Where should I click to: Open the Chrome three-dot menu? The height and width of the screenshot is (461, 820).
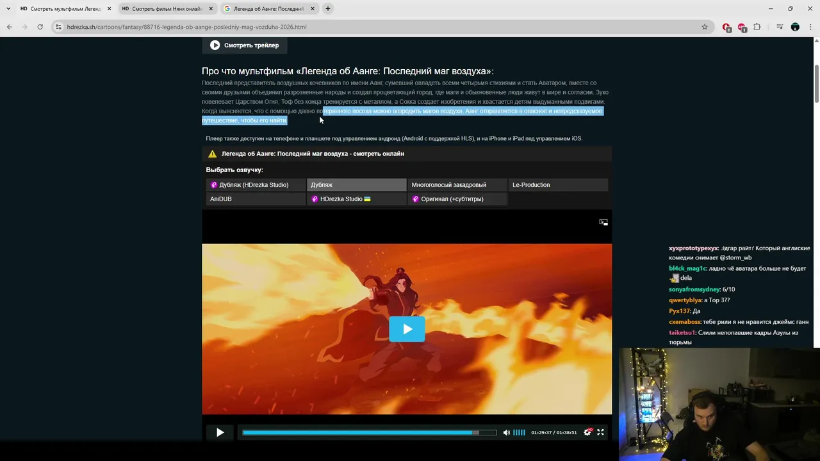(x=810, y=27)
